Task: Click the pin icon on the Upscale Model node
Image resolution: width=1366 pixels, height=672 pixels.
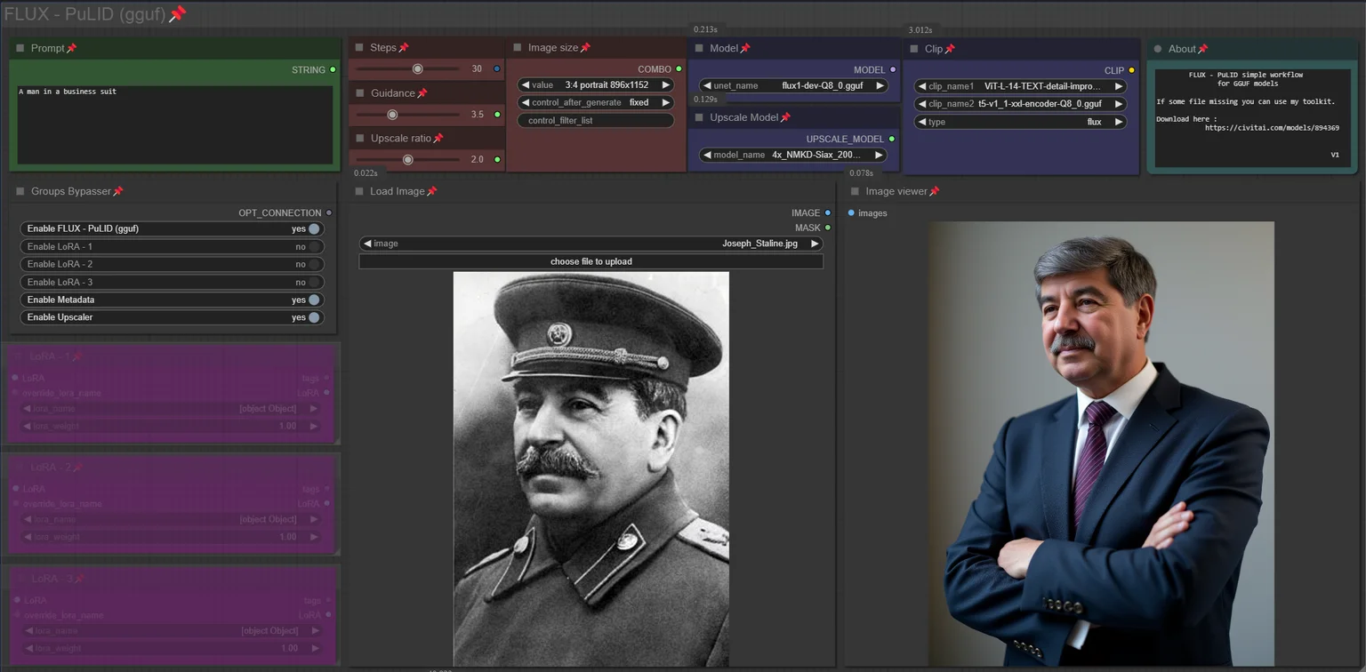Action: [785, 117]
